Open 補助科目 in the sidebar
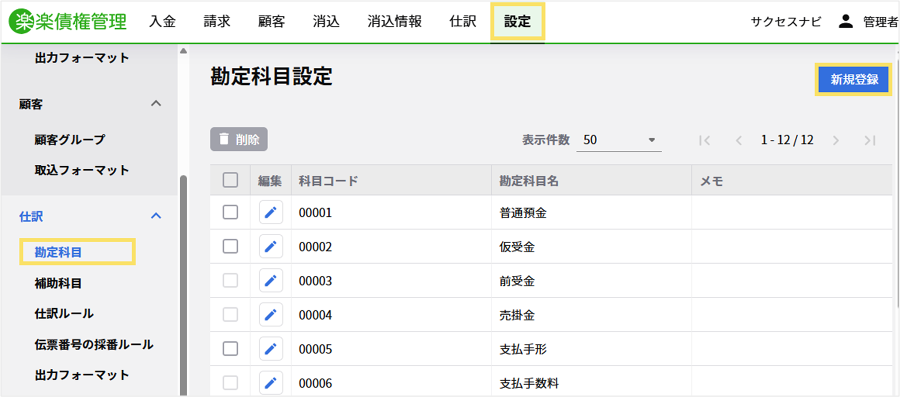Screen dimensions: 900x397 [x=58, y=283]
